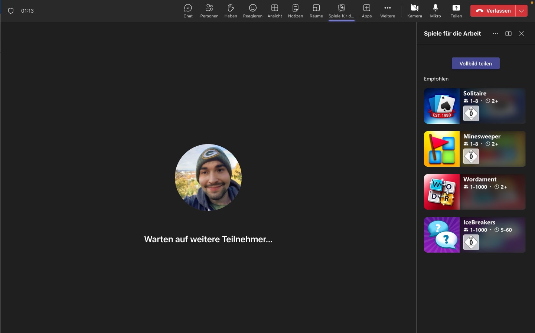Share screen using Teilen
Viewport: 535px width, 333px height.
pyautogui.click(x=456, y=11)
